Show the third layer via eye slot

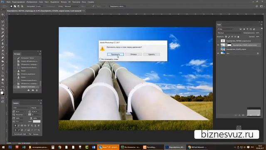point(218,49)
